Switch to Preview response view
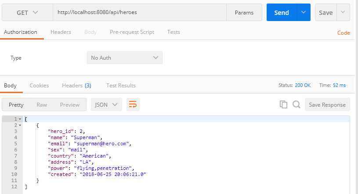The width and height of the screenshot is (358, 194). [x=70, y=105]
